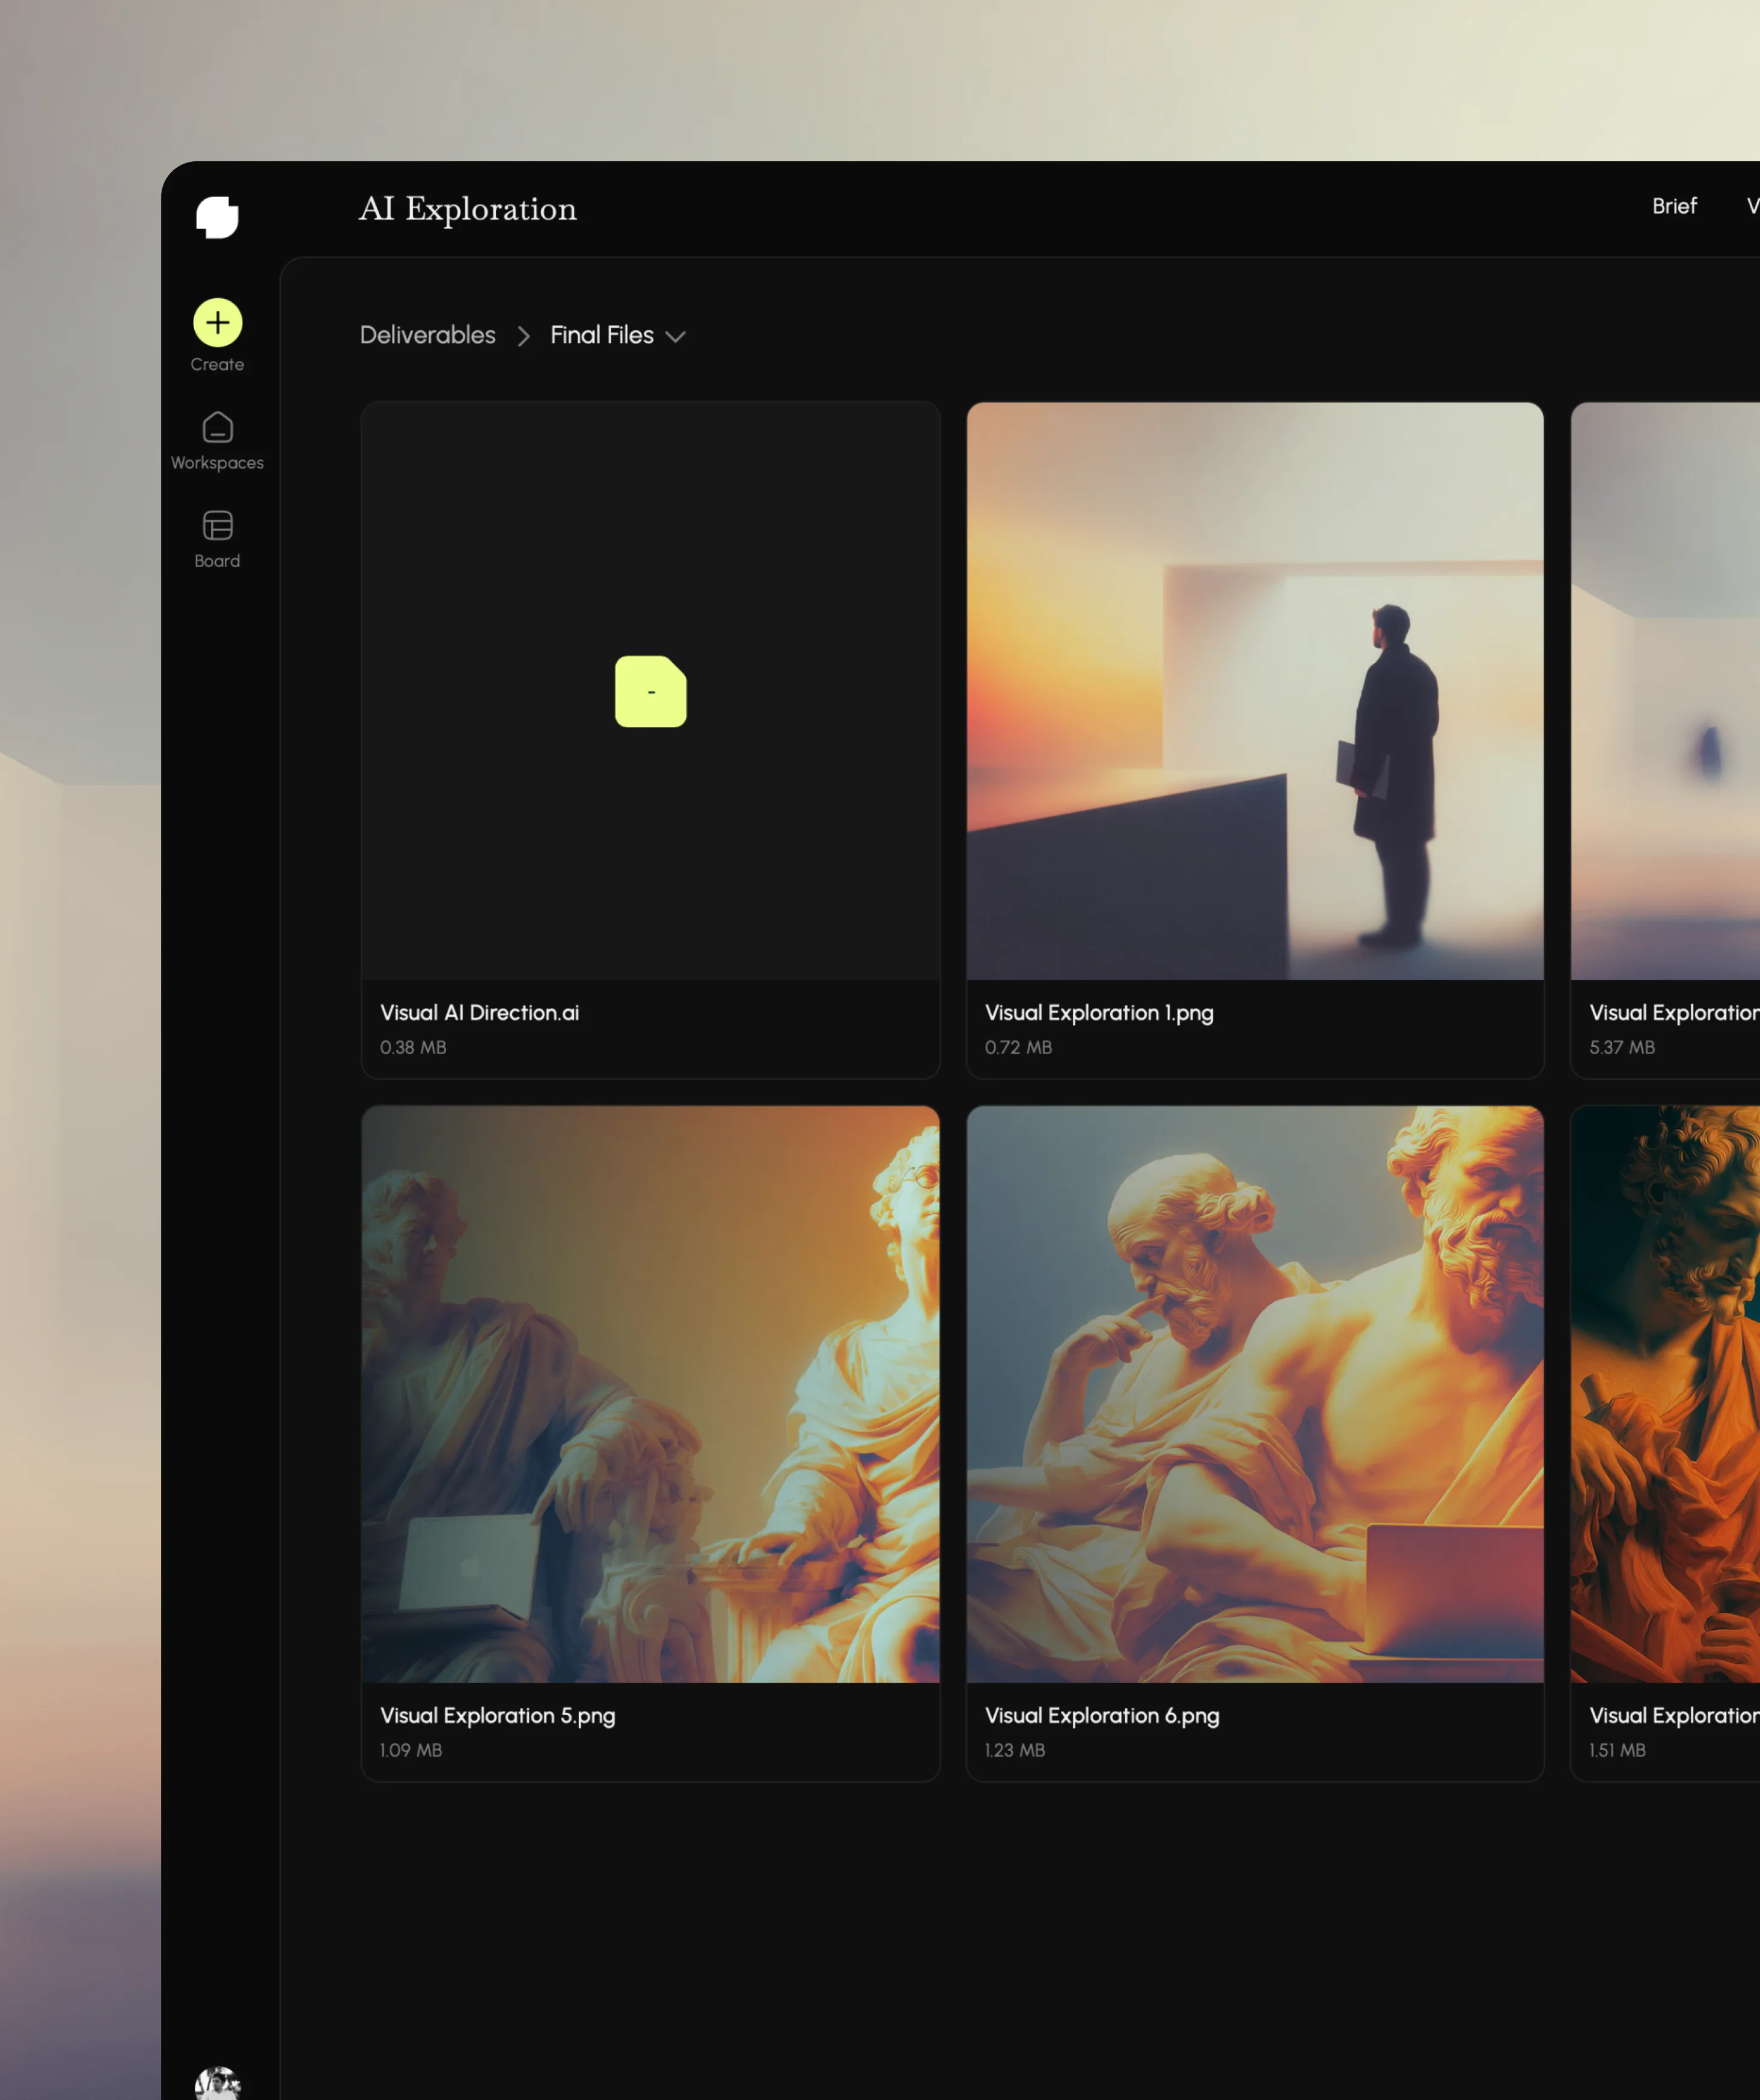The image size is (1760, 2100).
Task: Click the user avatar at sidebar bottom
Action: 217,2084
